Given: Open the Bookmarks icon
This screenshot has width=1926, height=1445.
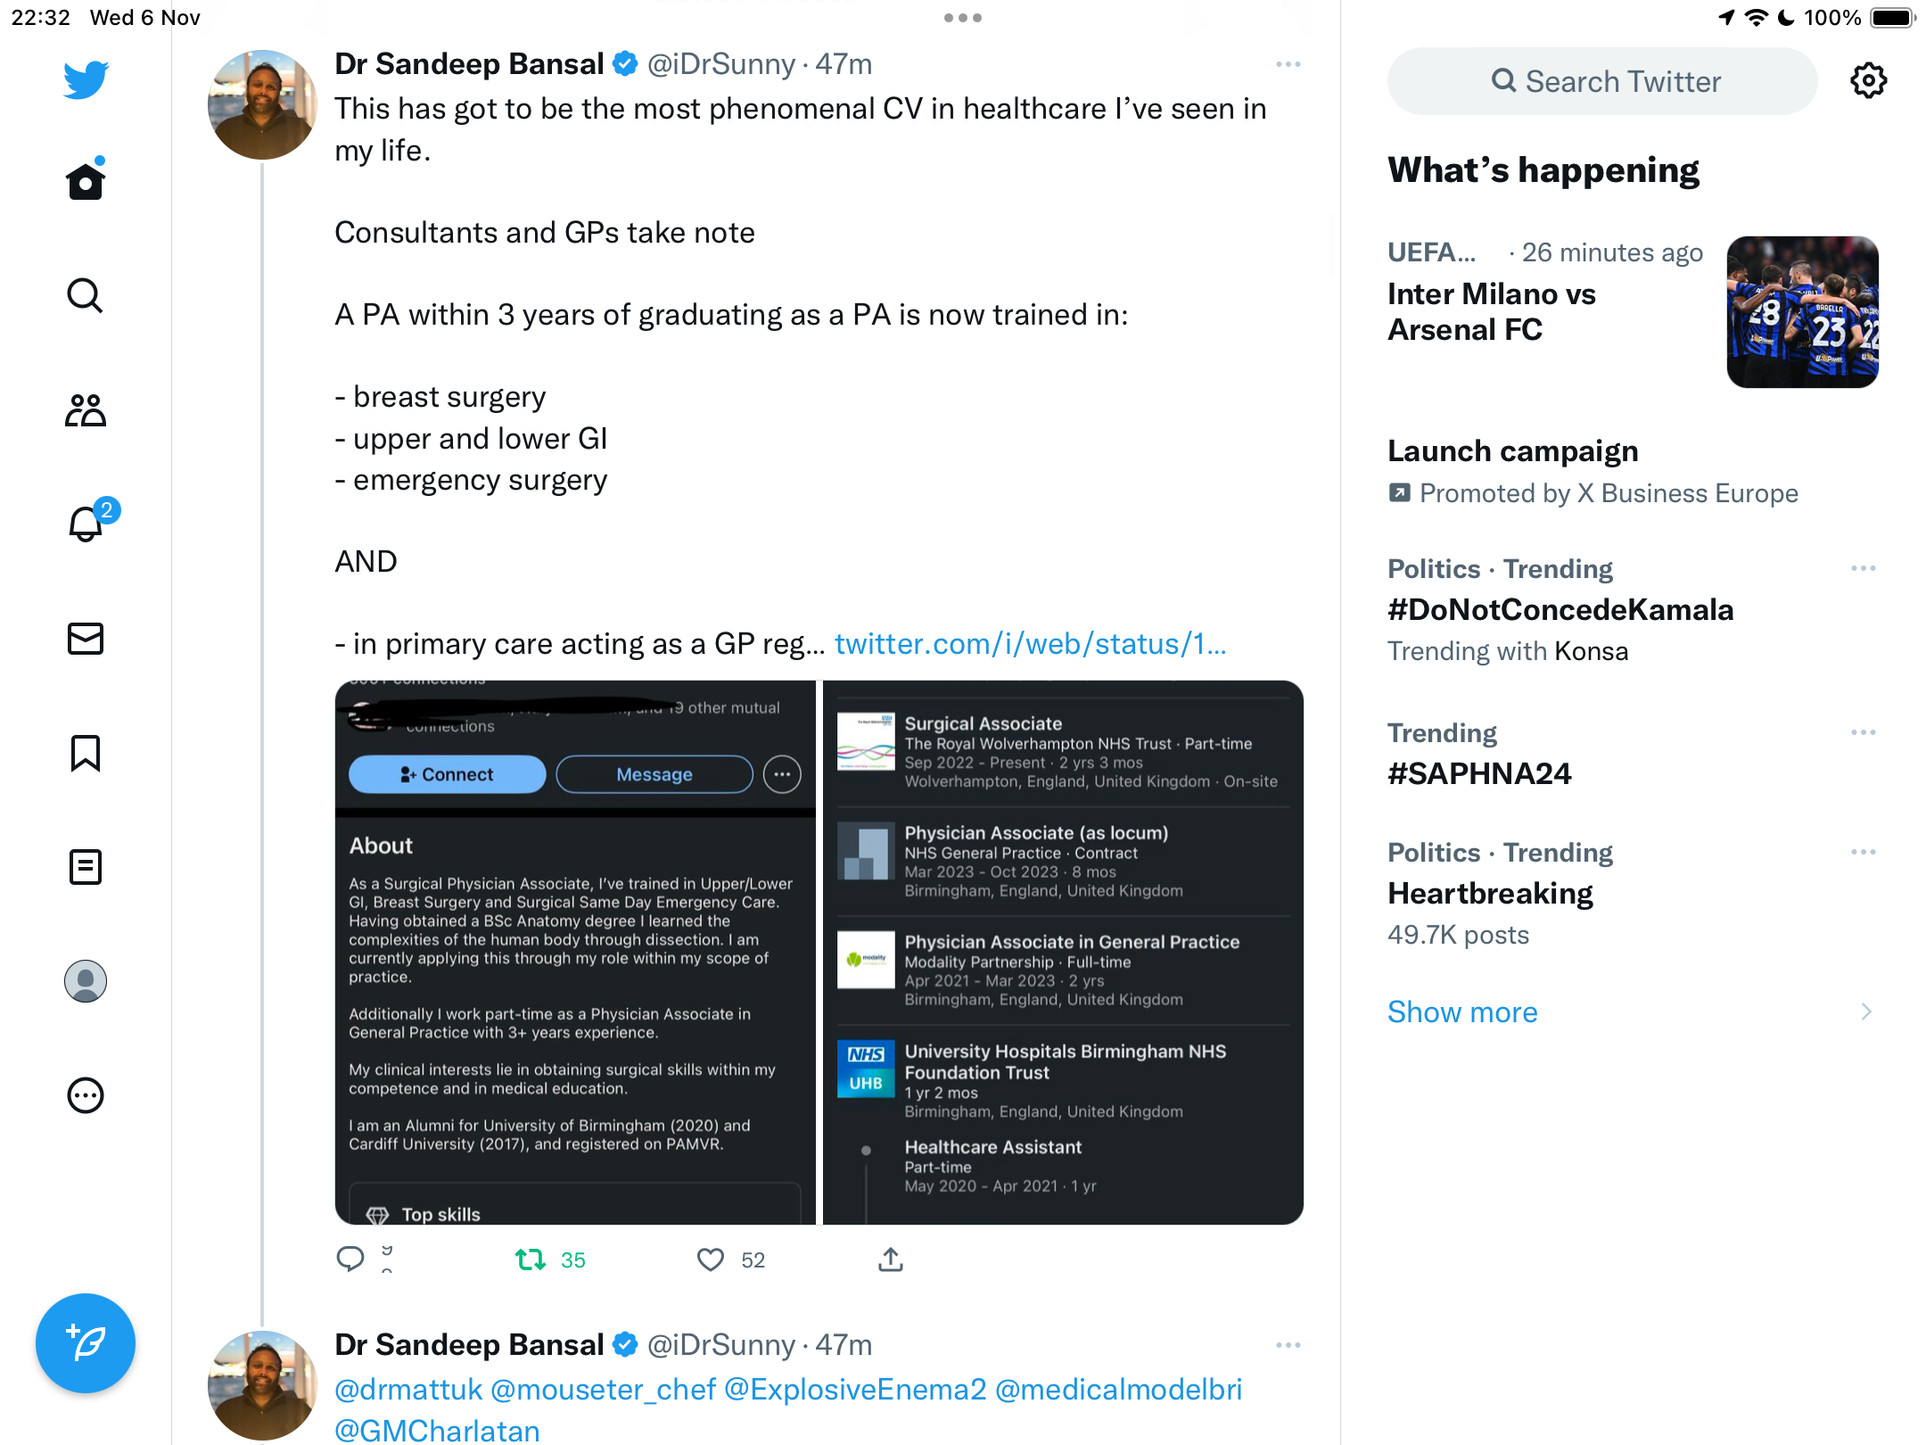Looking at the screenshot, I should pos(86,754).
